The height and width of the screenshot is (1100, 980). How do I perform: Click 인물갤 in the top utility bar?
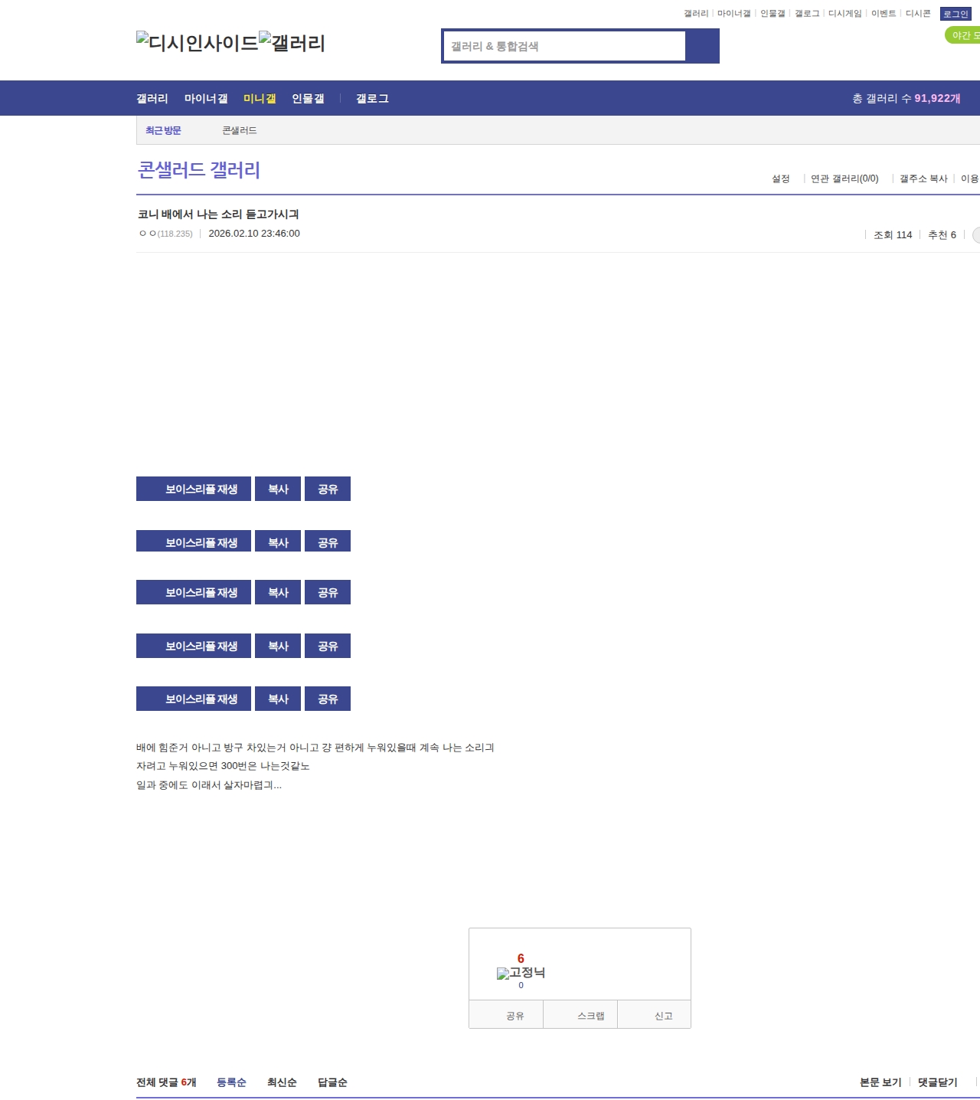(x=773, y=14)
